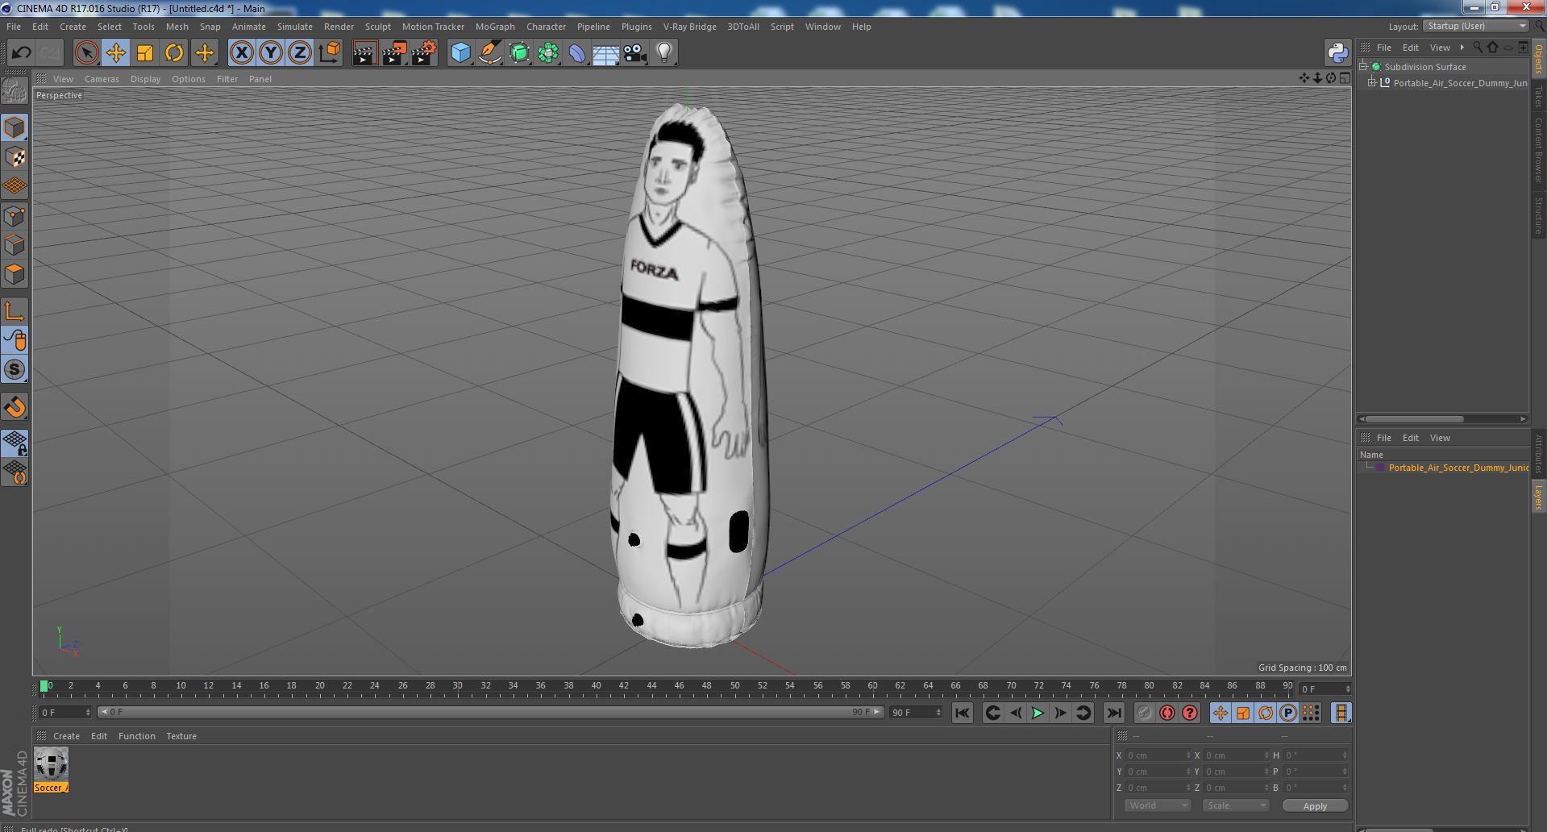Click the timeline preview range slider

[490, 713]
